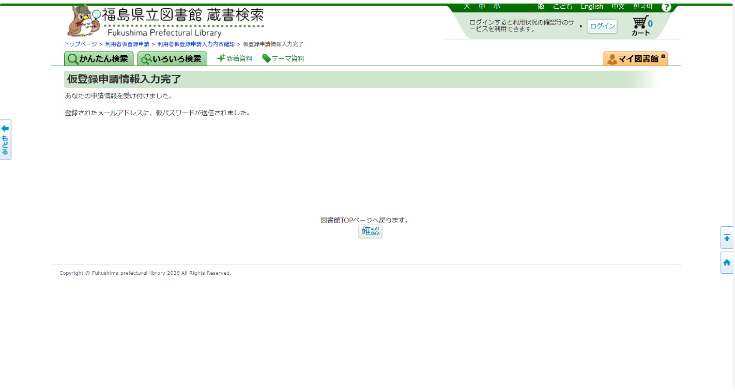Switch language to English
Viewport: 735px width, 392px height.
click(x=592, y=6)
